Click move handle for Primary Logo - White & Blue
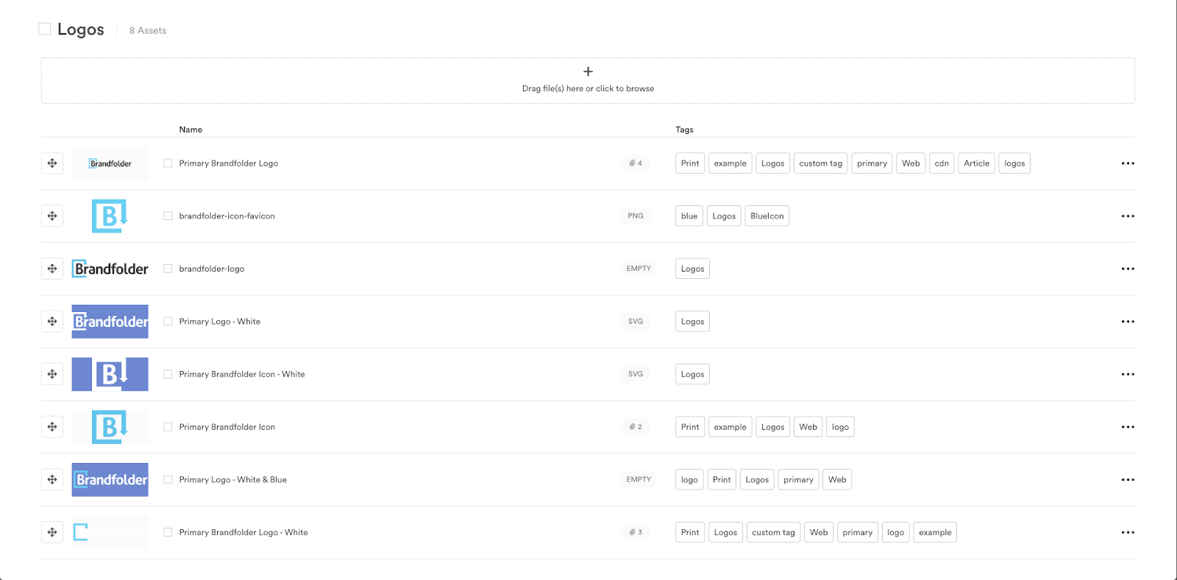 (52, 480)
